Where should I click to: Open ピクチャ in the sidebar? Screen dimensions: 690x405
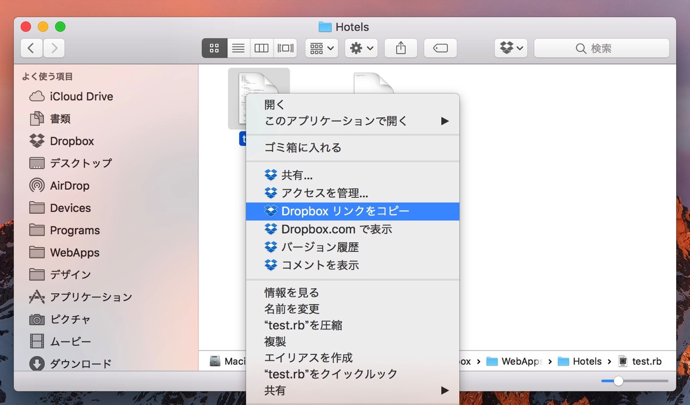point(60,319)
